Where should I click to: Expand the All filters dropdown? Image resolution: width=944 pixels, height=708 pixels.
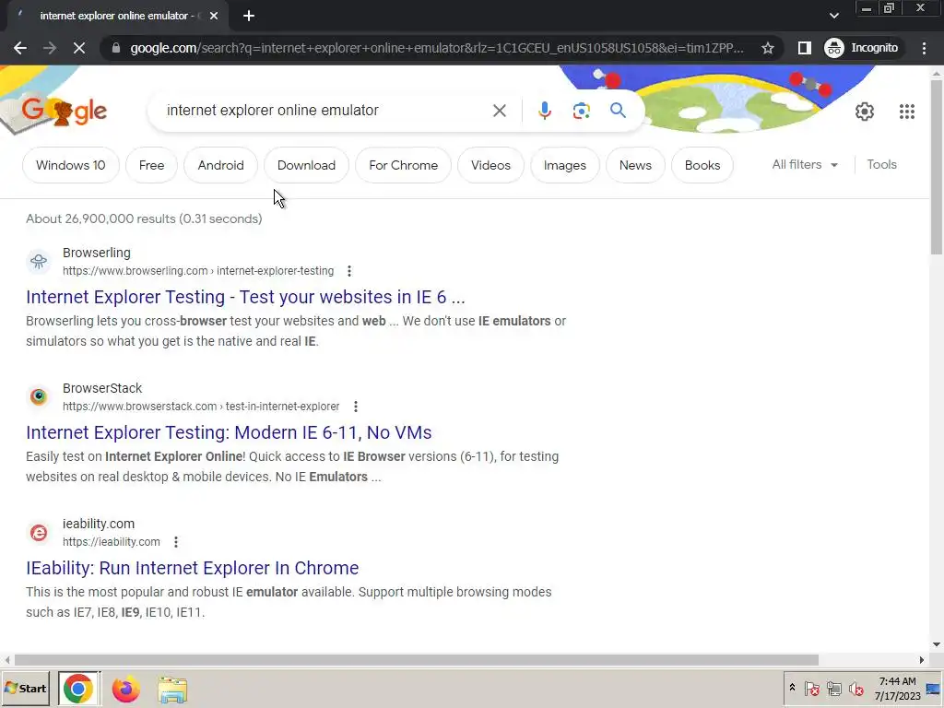pos(805,164)
